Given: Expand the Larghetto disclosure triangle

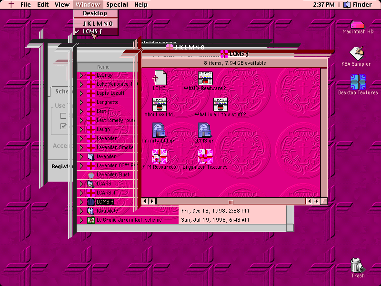Looking at the screenshot, I should (x=81, y=102).
